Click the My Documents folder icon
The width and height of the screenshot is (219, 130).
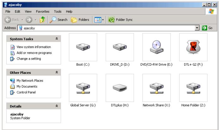pos(12,86)
